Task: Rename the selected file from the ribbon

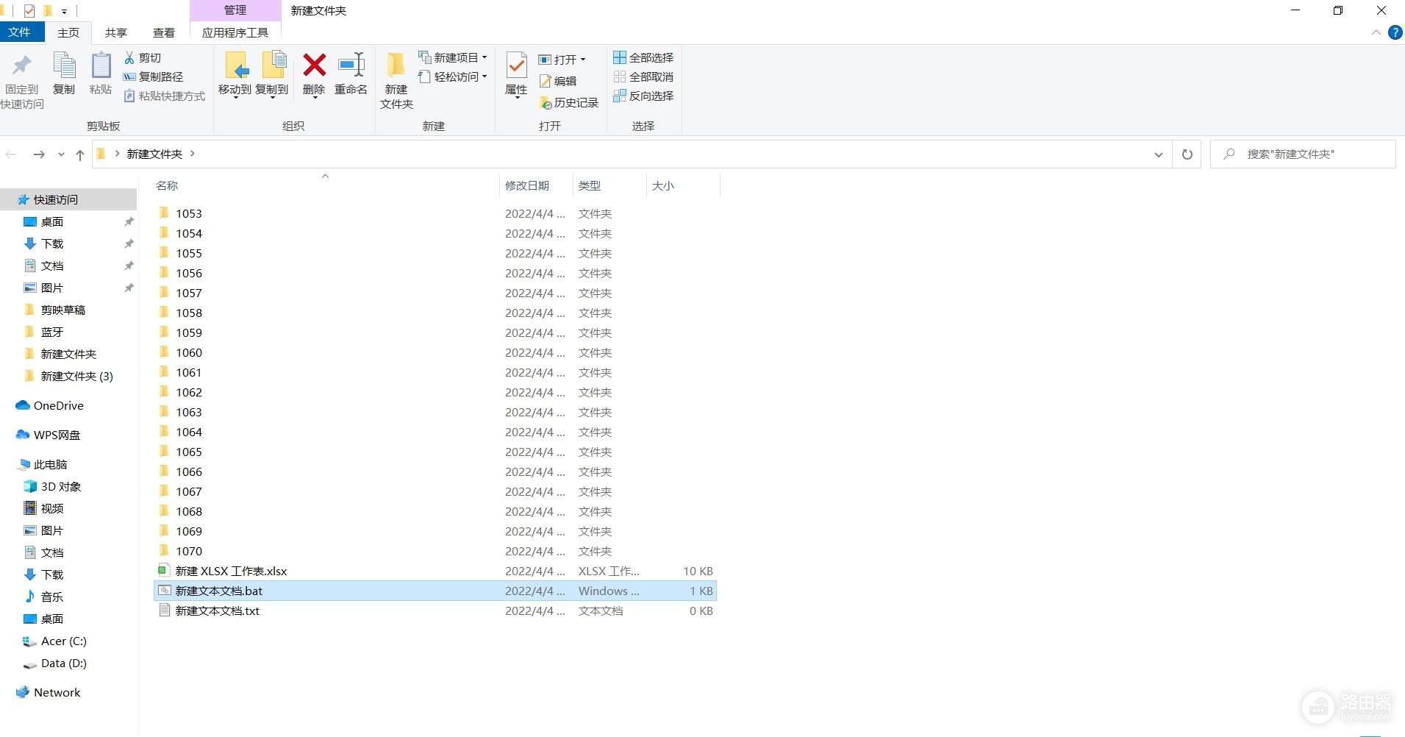Action: (x=351, y=74)
